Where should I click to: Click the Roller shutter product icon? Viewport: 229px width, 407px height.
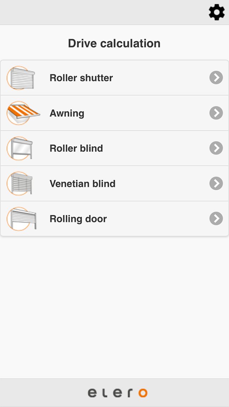(x=21, y=78)
